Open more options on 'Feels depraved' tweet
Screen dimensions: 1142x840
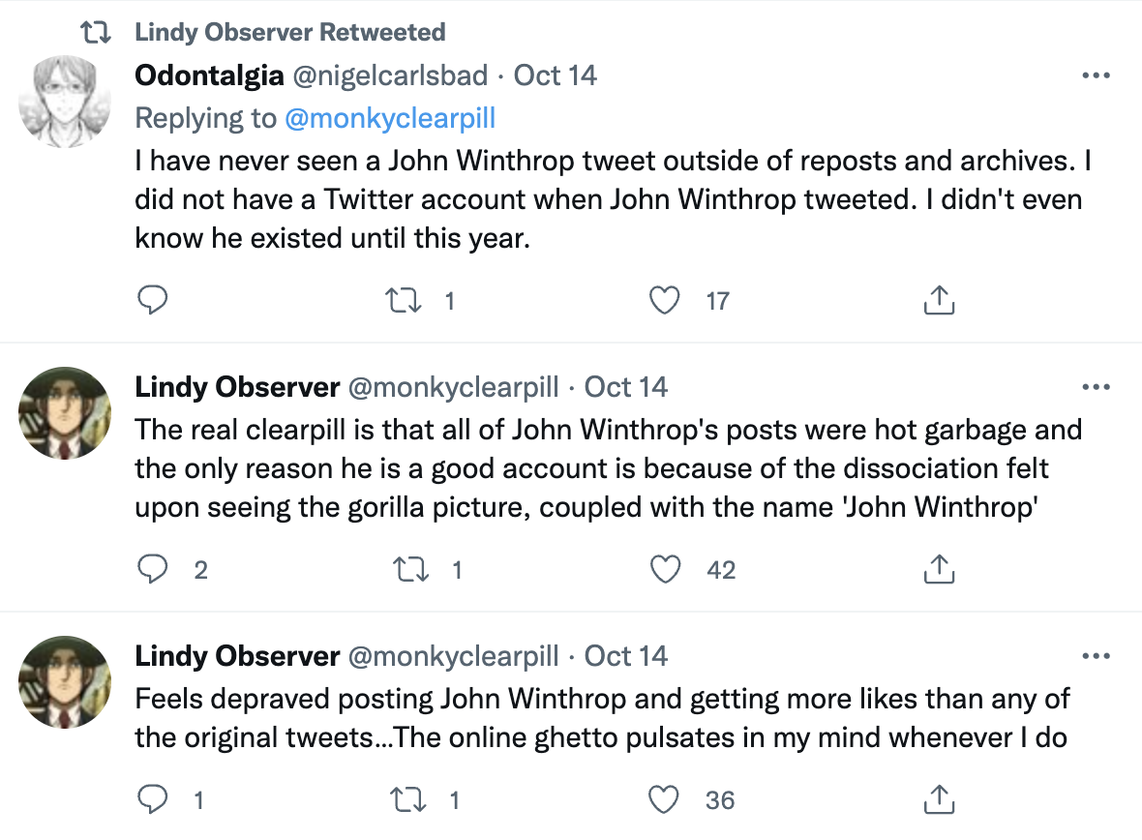pyautogui.click(x=1097, y=656)
